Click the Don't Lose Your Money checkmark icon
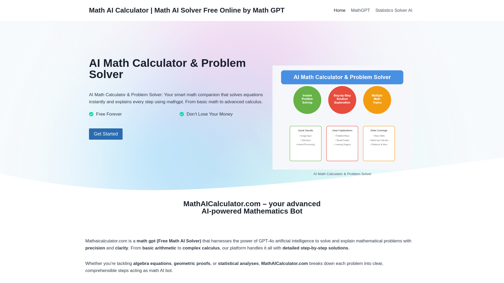 pyautogui.click(x=181, y=114)
